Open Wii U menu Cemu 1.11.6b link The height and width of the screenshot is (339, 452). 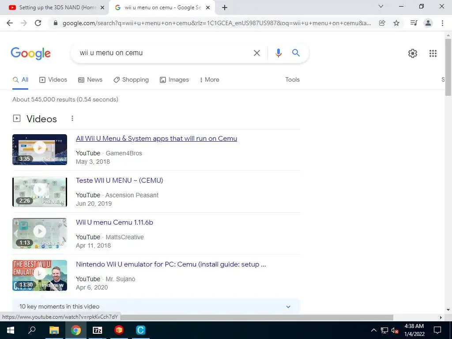click(114, 222)
